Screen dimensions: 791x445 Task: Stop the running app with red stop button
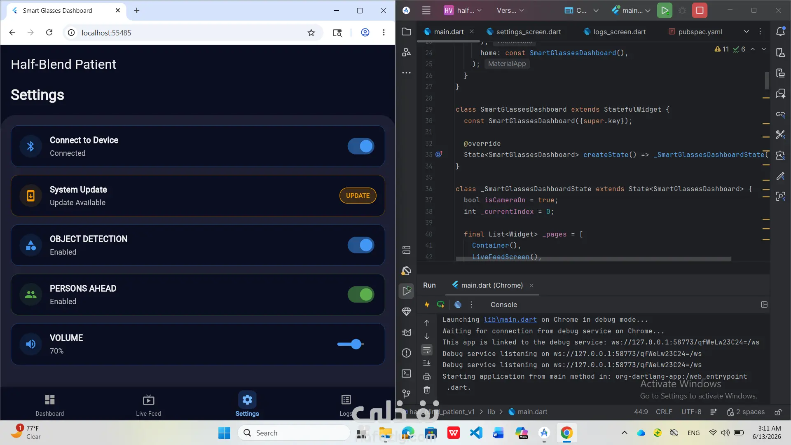click(700, 10)
